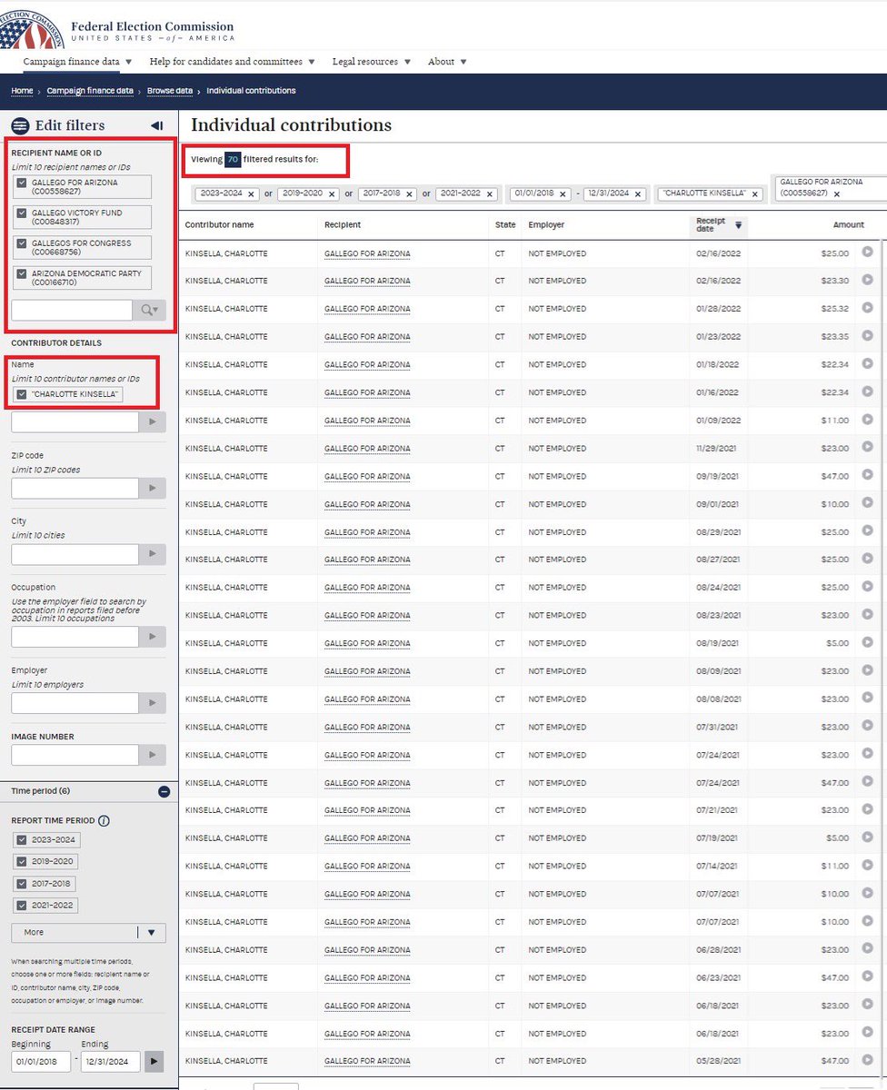This screenshot has width=887, height=1090.
Task: Open Help for candidates and committees menu
Action: click(x=232, y=62)
